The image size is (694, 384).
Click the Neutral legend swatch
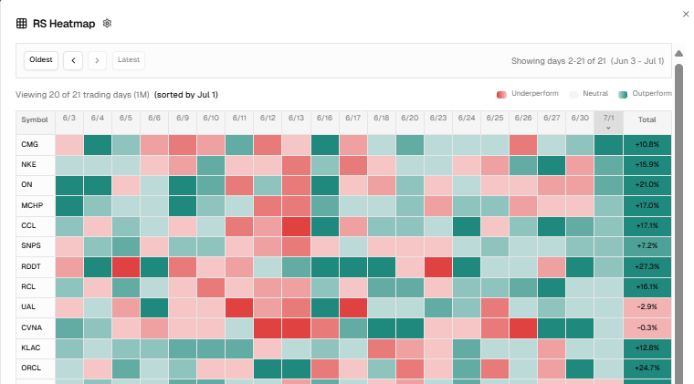coord(573,95)
